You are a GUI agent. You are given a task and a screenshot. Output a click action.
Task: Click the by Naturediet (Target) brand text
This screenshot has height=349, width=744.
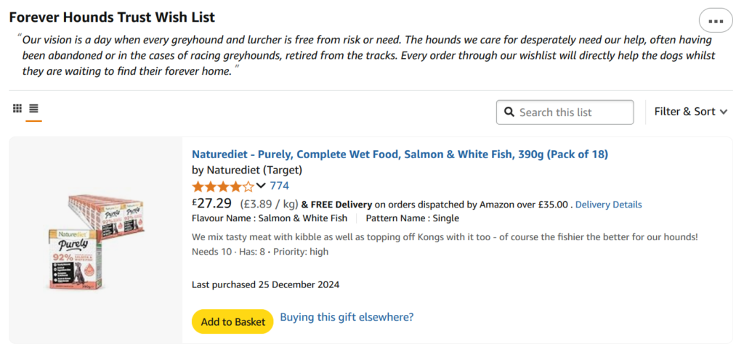coord(247,170)
